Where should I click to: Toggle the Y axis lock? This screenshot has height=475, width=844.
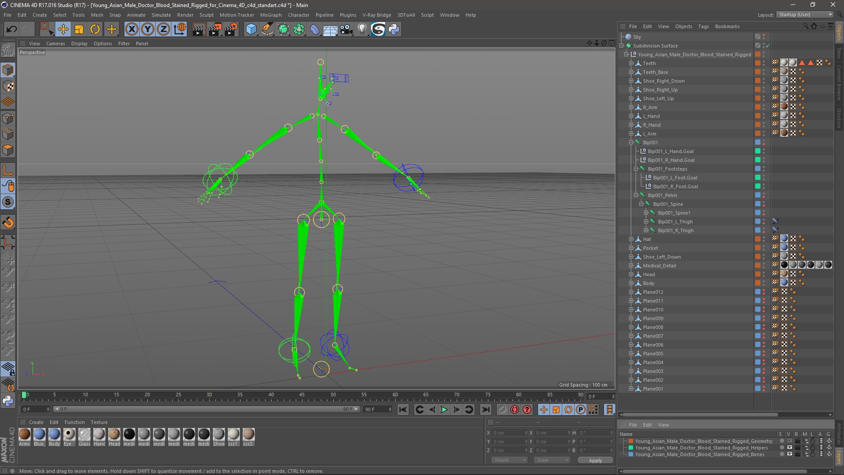(x=148, y=29)
